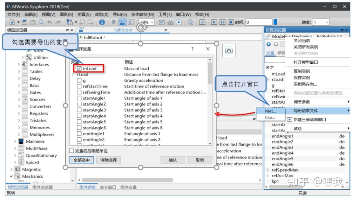Expand the Machines tree node
The image size is (352, 197).
pyautogui.click(x=15, y=142)
